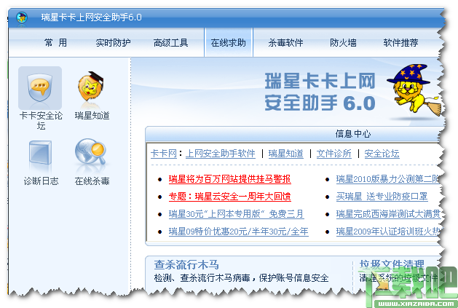Open link 买瑞星 送专业防疫口罩
The height and width of the screenshot is (308, 458).
pyautogui.click(x=382, y=197)
